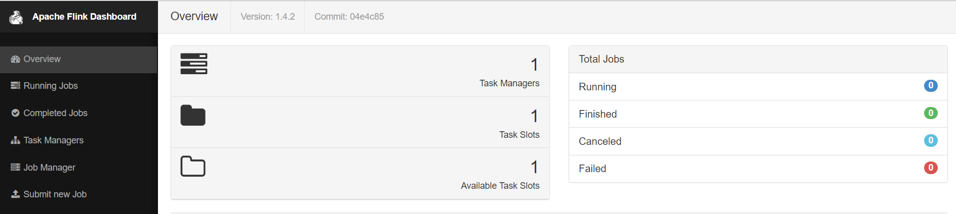Go to Completed Jobs in sidebar
Viewport: 956px width, 214px height.
pos(55,113)
